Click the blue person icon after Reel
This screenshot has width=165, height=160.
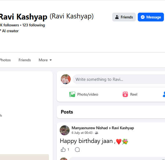pyautogui.click(x=164, y=94)
